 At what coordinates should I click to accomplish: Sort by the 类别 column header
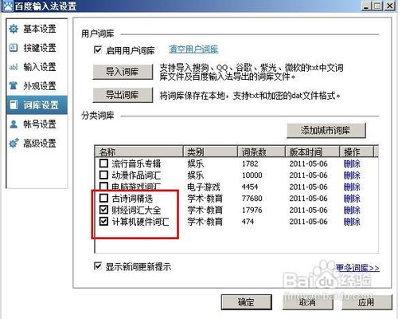point(210,152)
